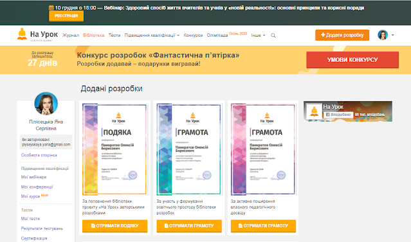Click the На Урок Facebook page title
The width and height of the screenshot is (411, 242).
point(333,107)
